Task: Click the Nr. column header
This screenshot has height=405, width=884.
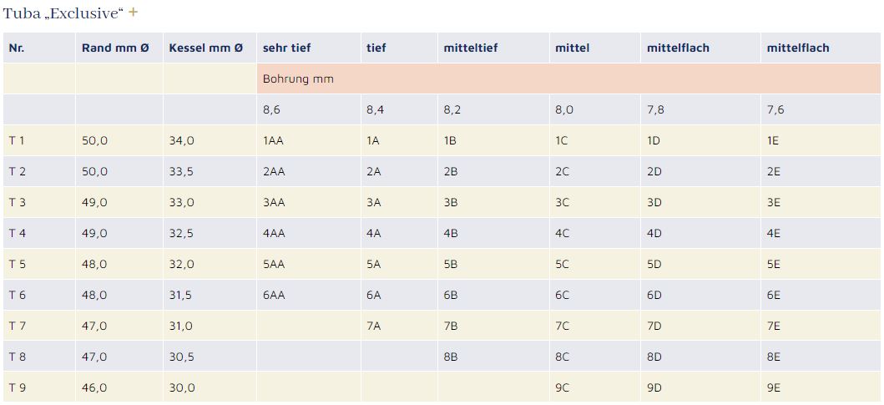Action: (x=17, y=48)
